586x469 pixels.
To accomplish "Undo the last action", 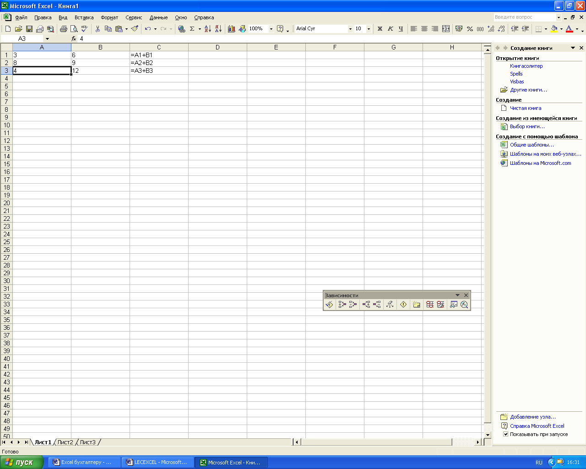I will click(x=147, y=29).
